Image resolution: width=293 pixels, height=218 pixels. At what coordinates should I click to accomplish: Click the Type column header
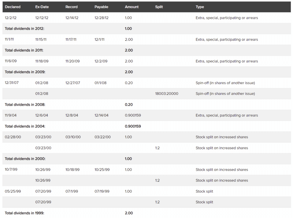point(200,7)
